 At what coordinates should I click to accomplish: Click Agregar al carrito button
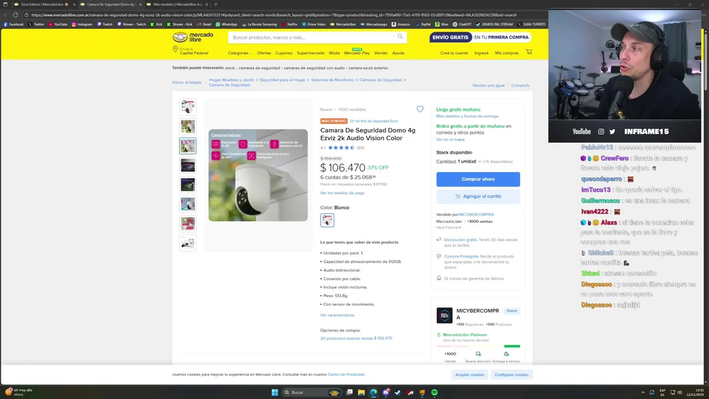[x=478, y=196]
